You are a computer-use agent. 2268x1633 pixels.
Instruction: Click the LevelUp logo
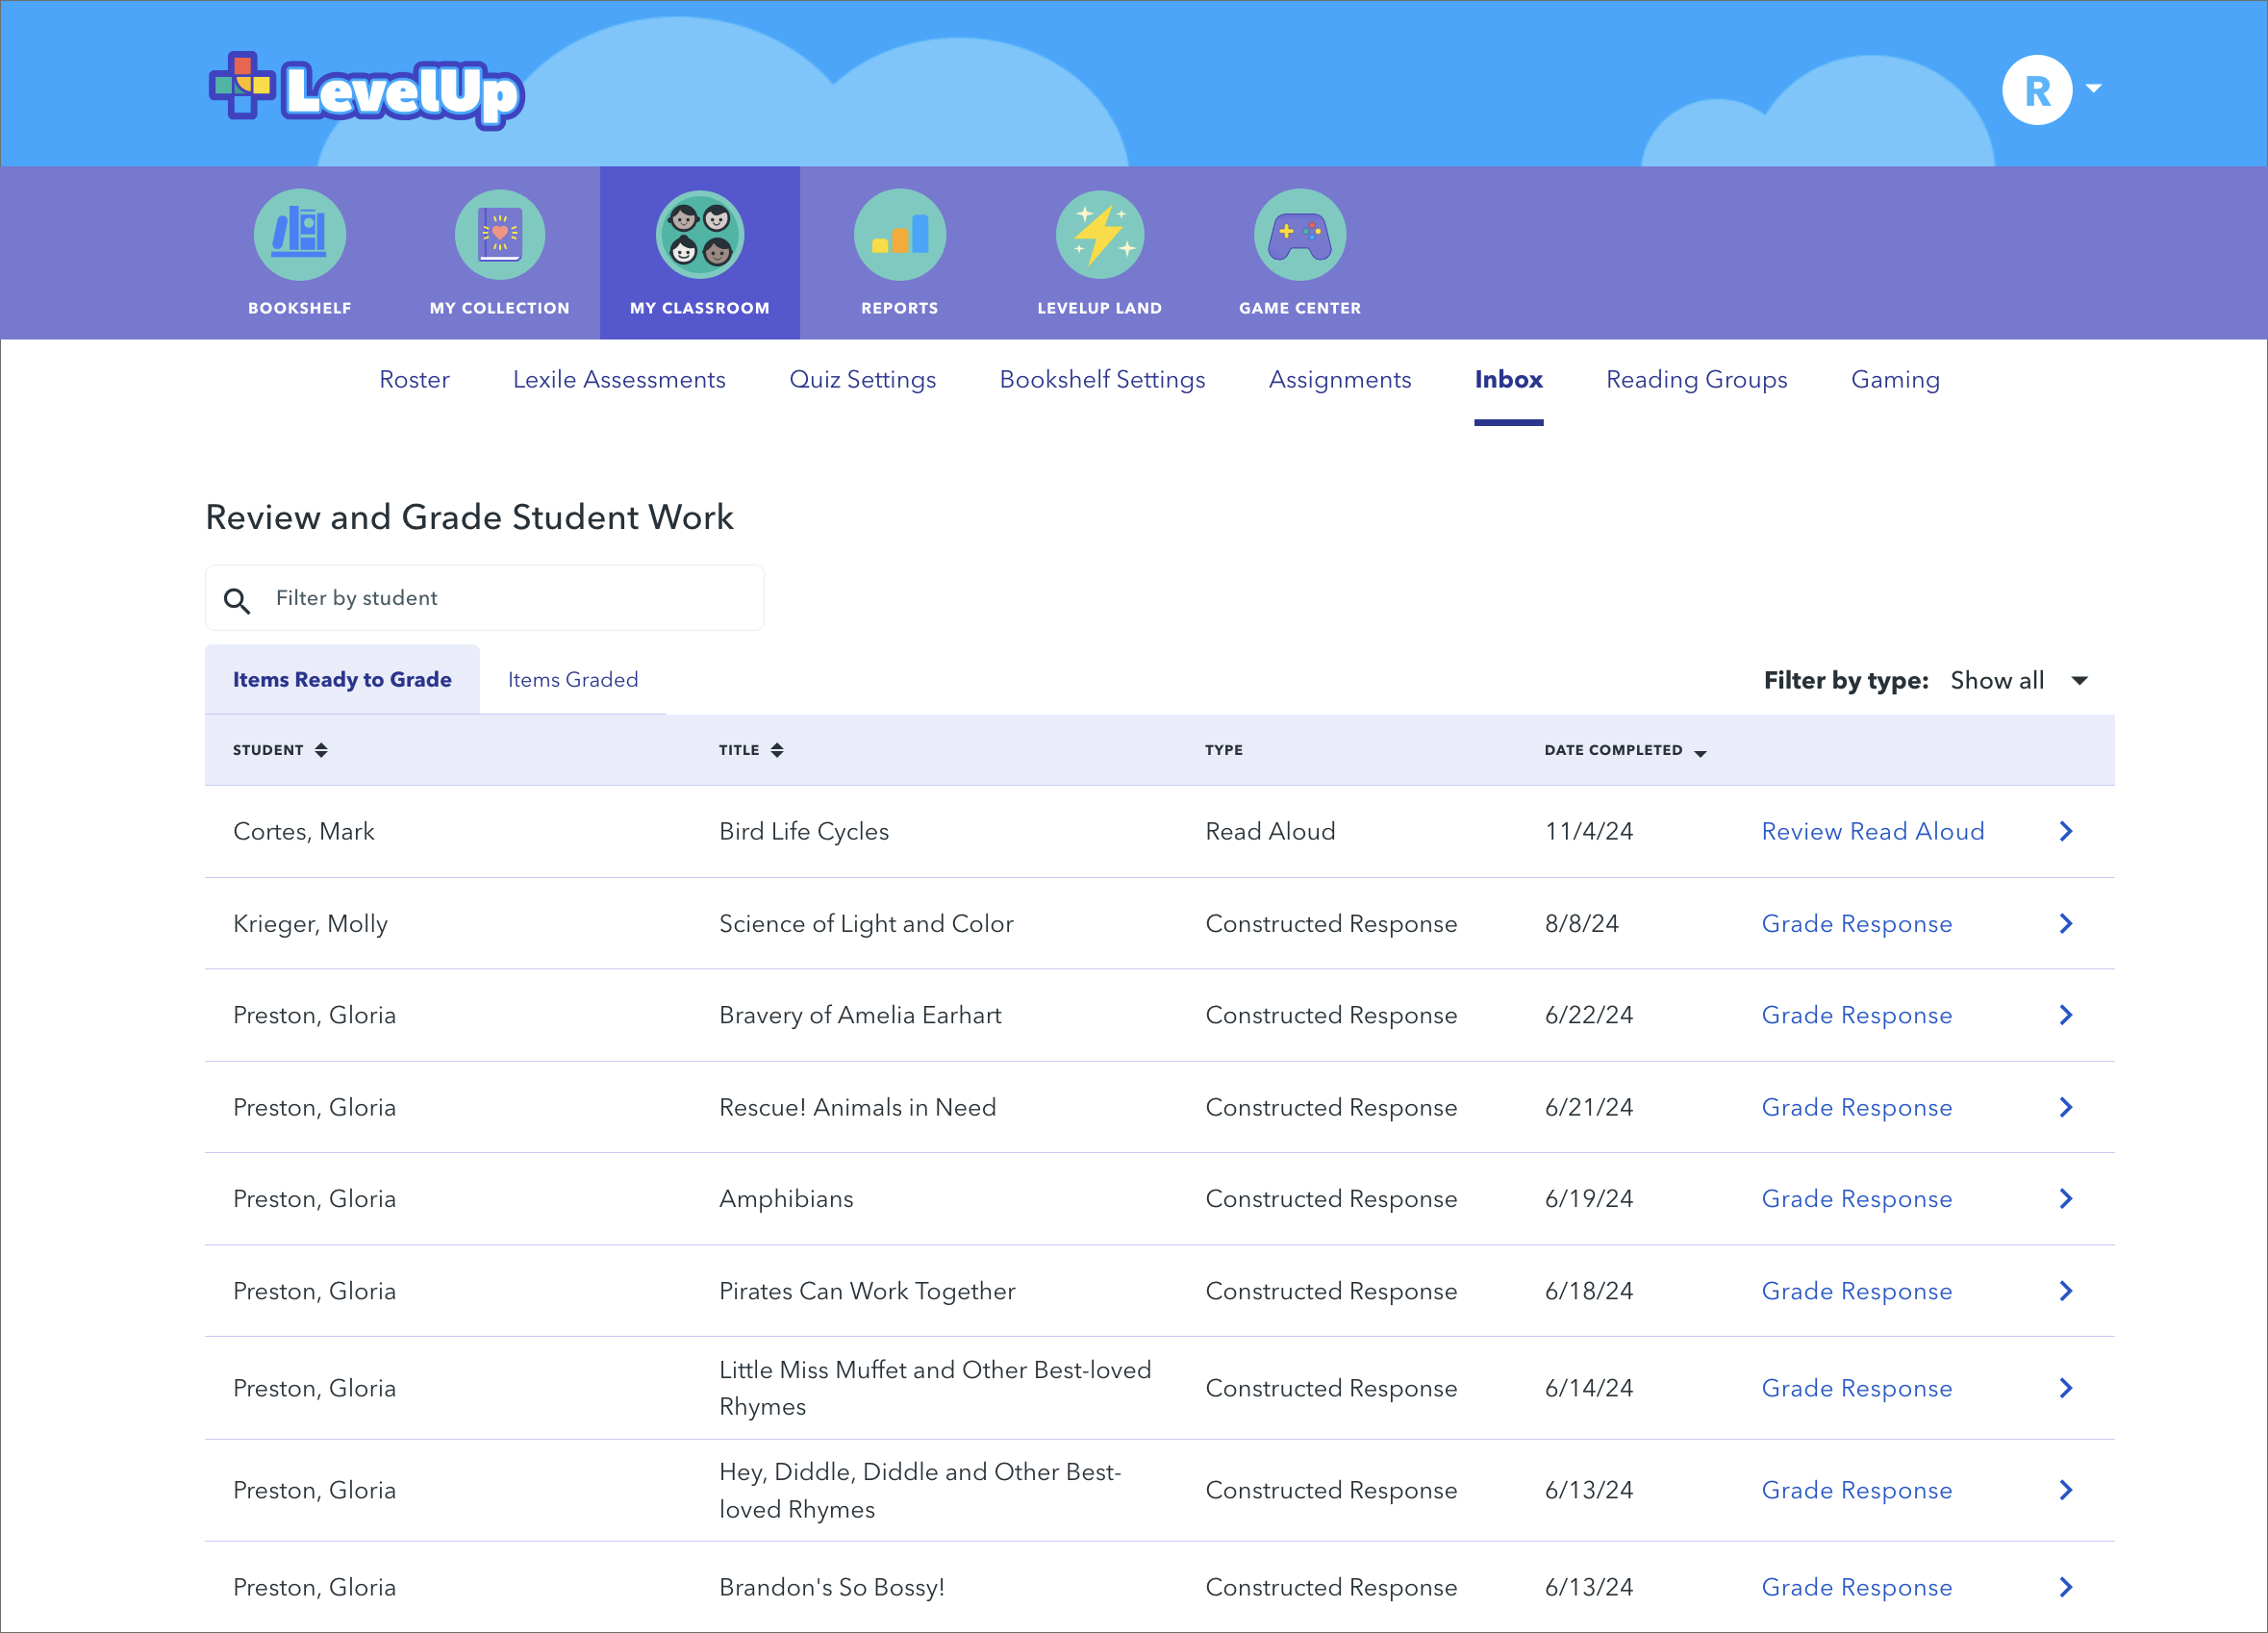click(x=366, y=90)
